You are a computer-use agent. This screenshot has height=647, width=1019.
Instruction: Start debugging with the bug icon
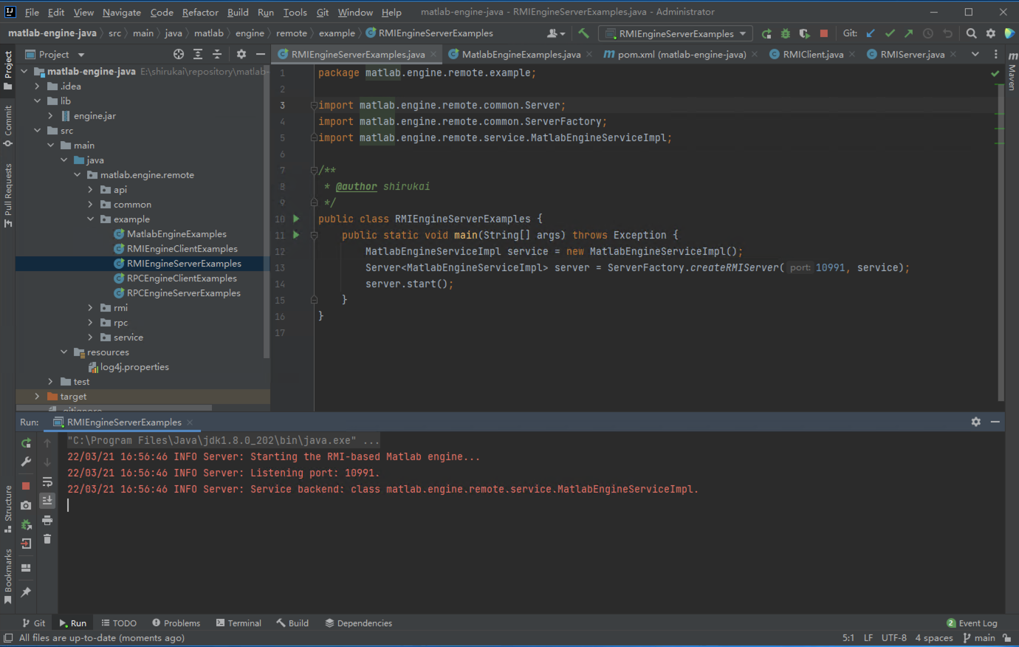(786, 33)
